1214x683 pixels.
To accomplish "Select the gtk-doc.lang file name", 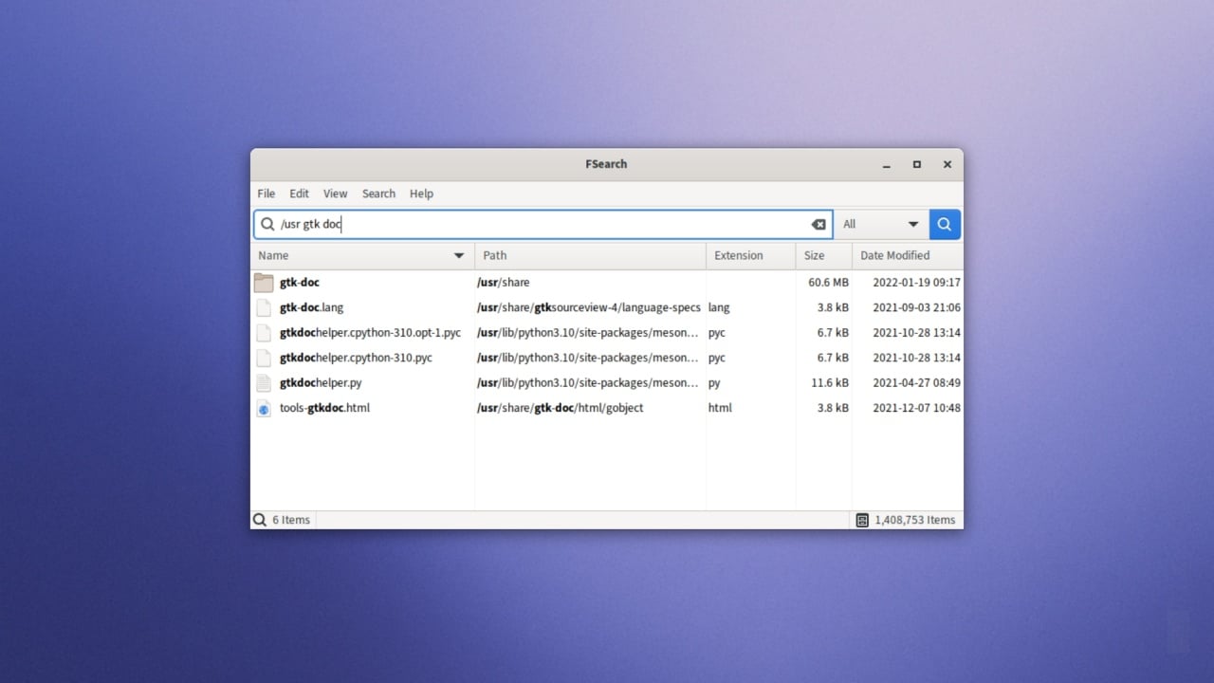I will point(312,307).
